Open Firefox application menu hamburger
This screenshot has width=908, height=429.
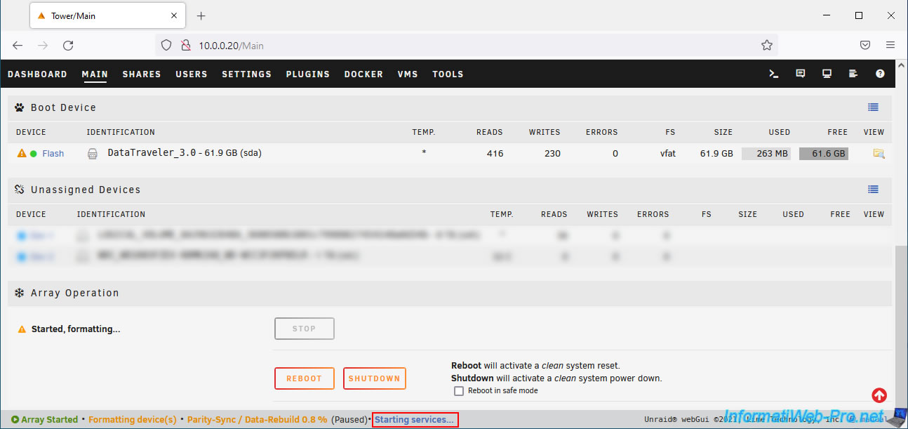890,45
